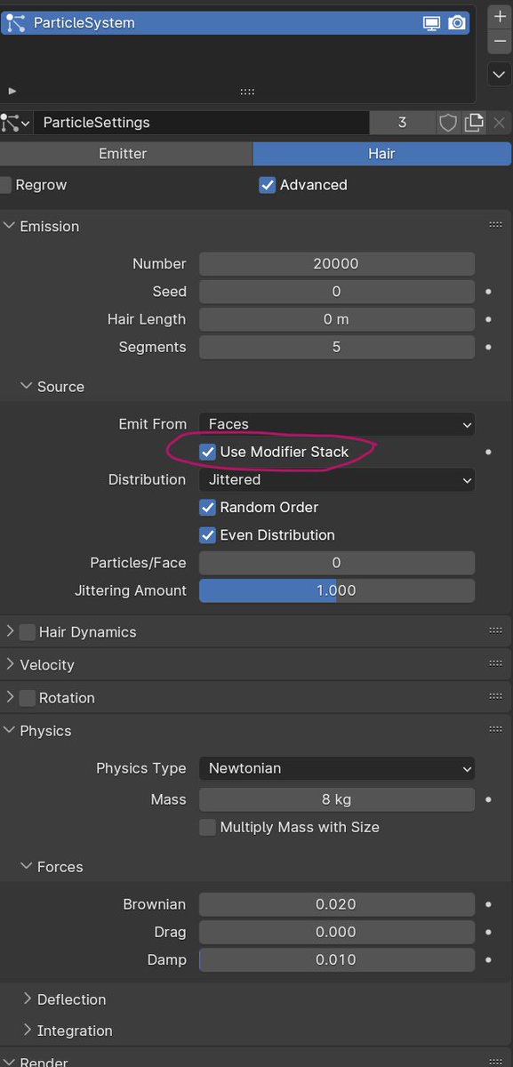Screen dimensions: 513x1067
Task: Click the Jittering Amount slider
Action: [337, 590]
